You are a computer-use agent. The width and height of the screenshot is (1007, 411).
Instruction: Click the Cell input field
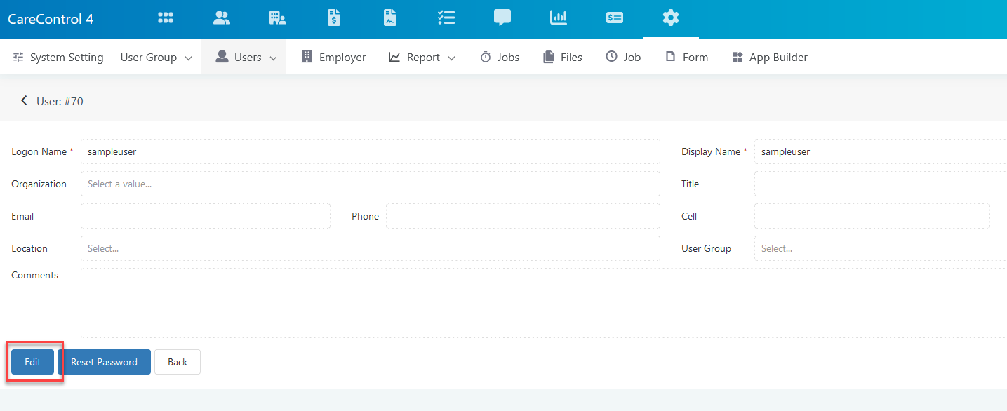(872, 216)
